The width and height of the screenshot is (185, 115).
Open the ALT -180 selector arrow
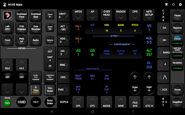click(64, 28)
